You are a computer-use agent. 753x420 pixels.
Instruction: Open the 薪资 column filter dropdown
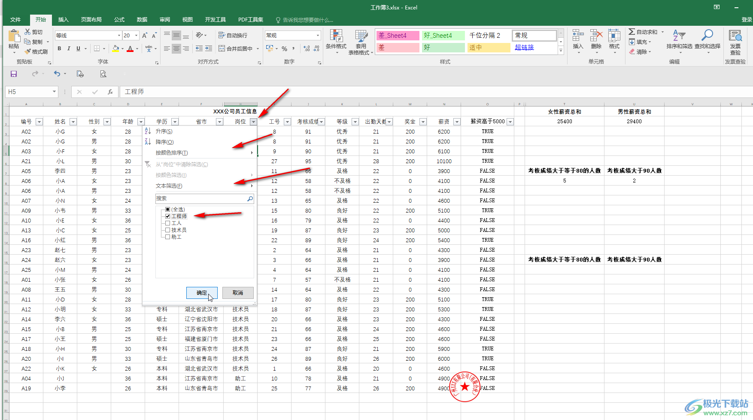[457, 122]
